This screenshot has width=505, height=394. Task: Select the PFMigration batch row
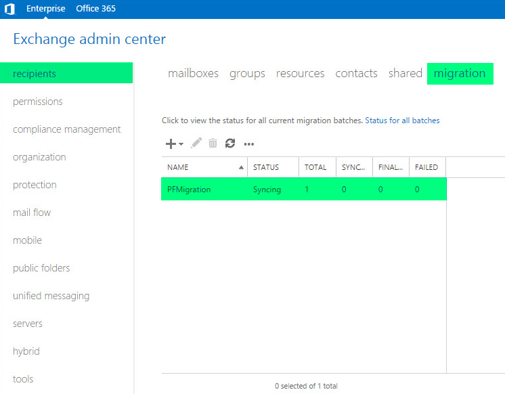(x=304, y=189)
